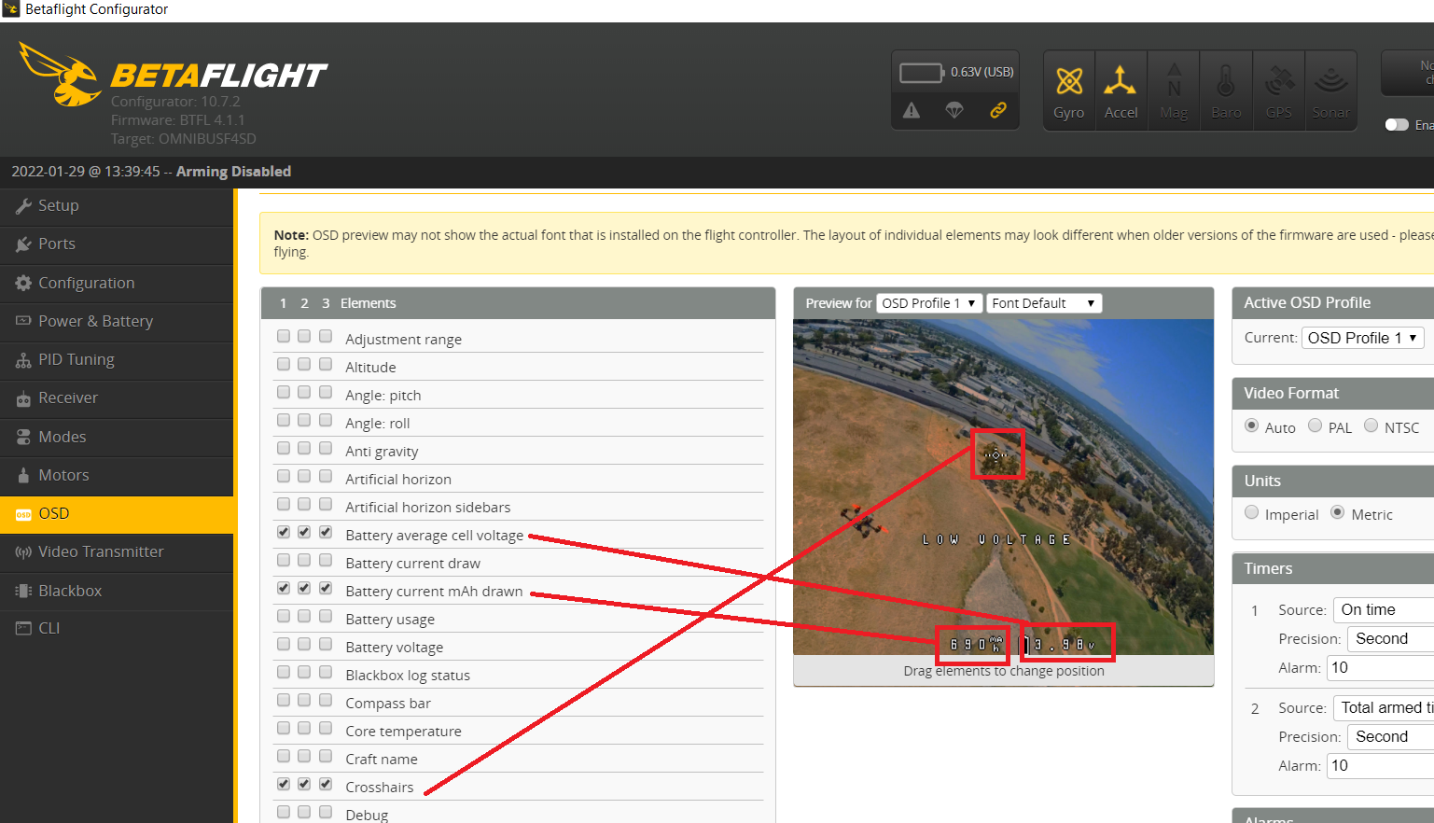Image resolution: width=1434 pixels, height=823 pixels.
Task: Click the Battery usage element label
Action: tap(390, 620)
